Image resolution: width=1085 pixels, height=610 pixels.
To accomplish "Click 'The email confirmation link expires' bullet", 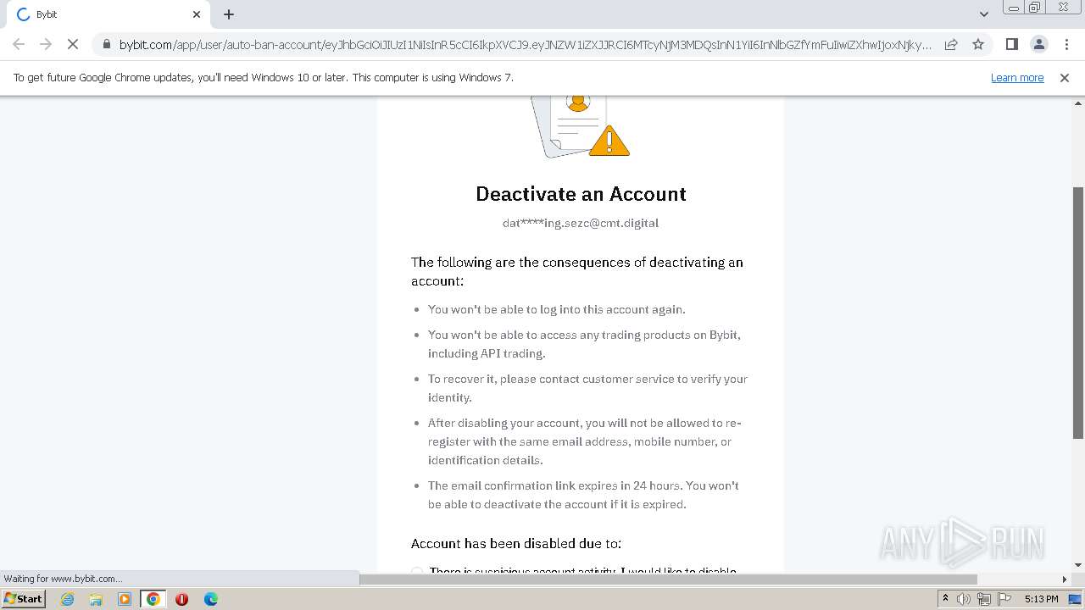I will (583, 495).
